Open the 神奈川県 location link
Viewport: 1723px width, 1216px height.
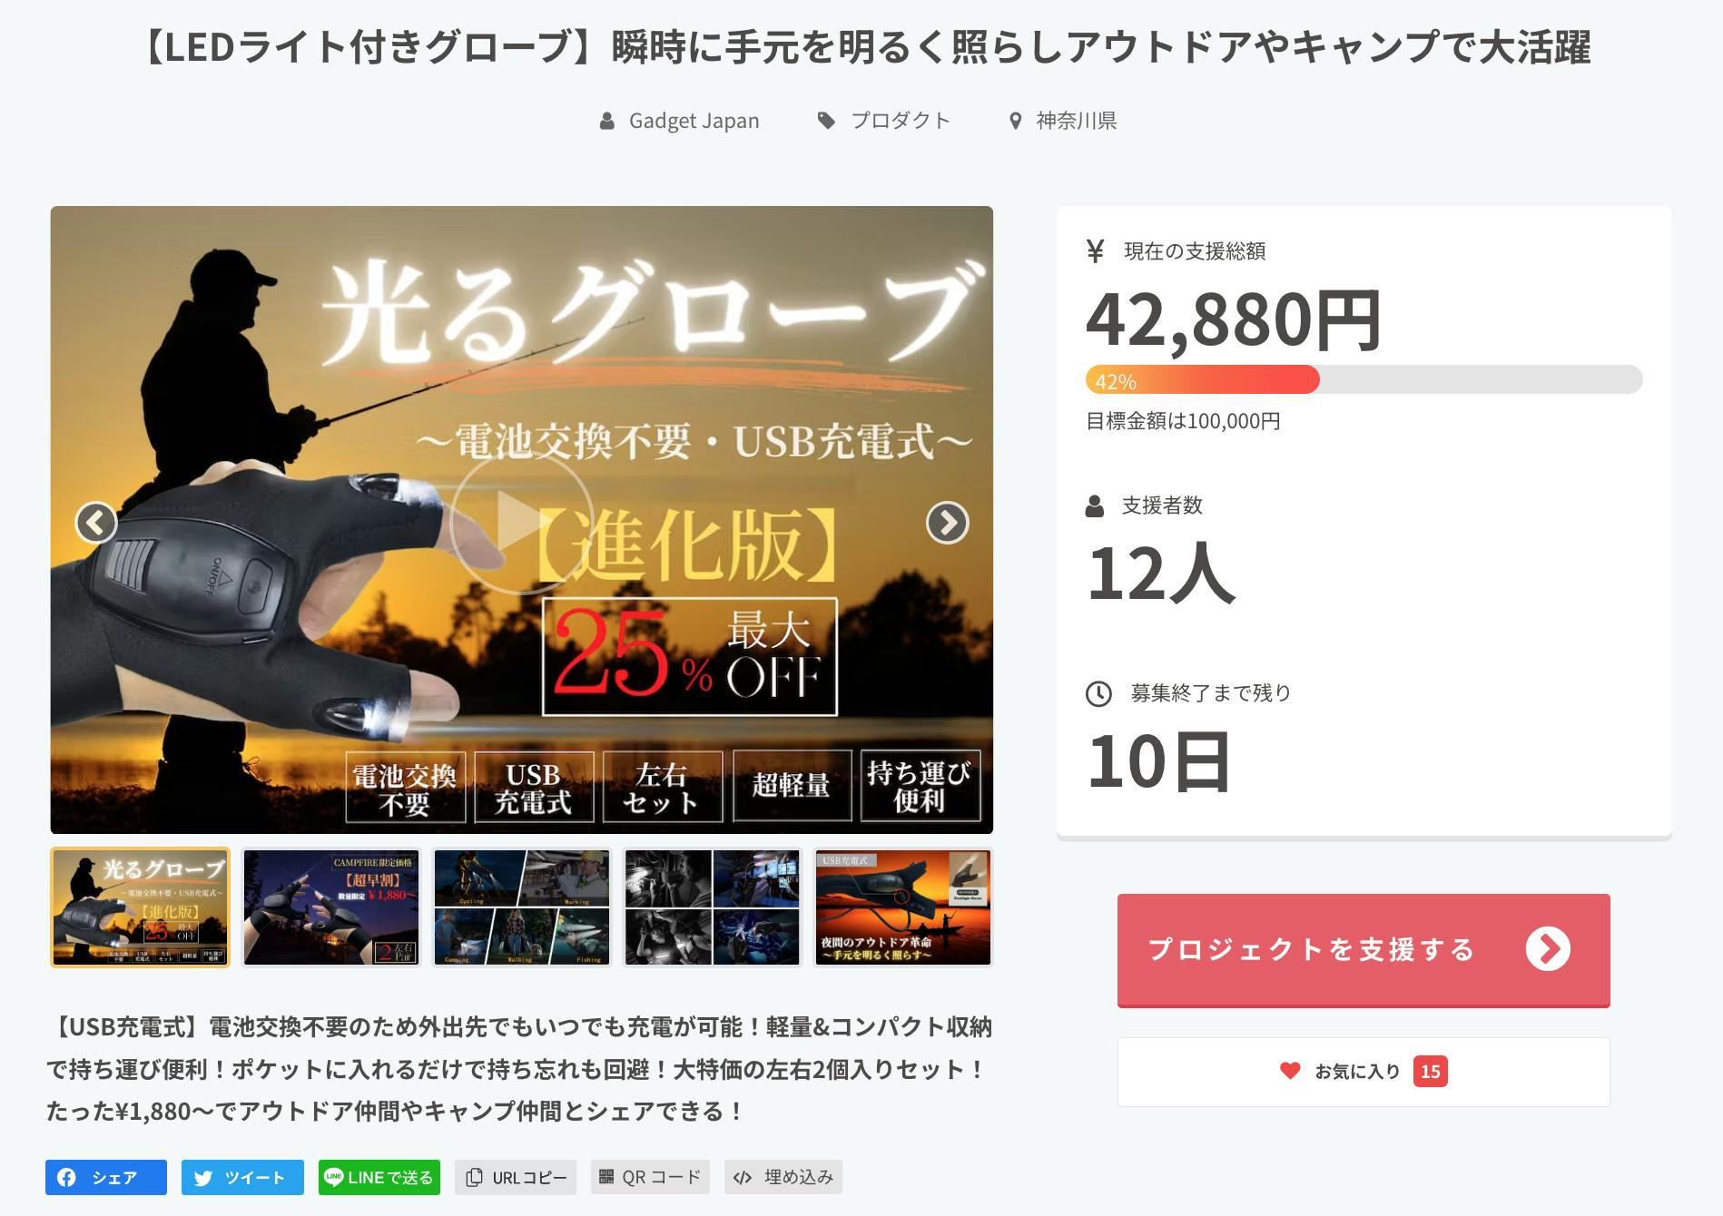tap(1076, 121)
